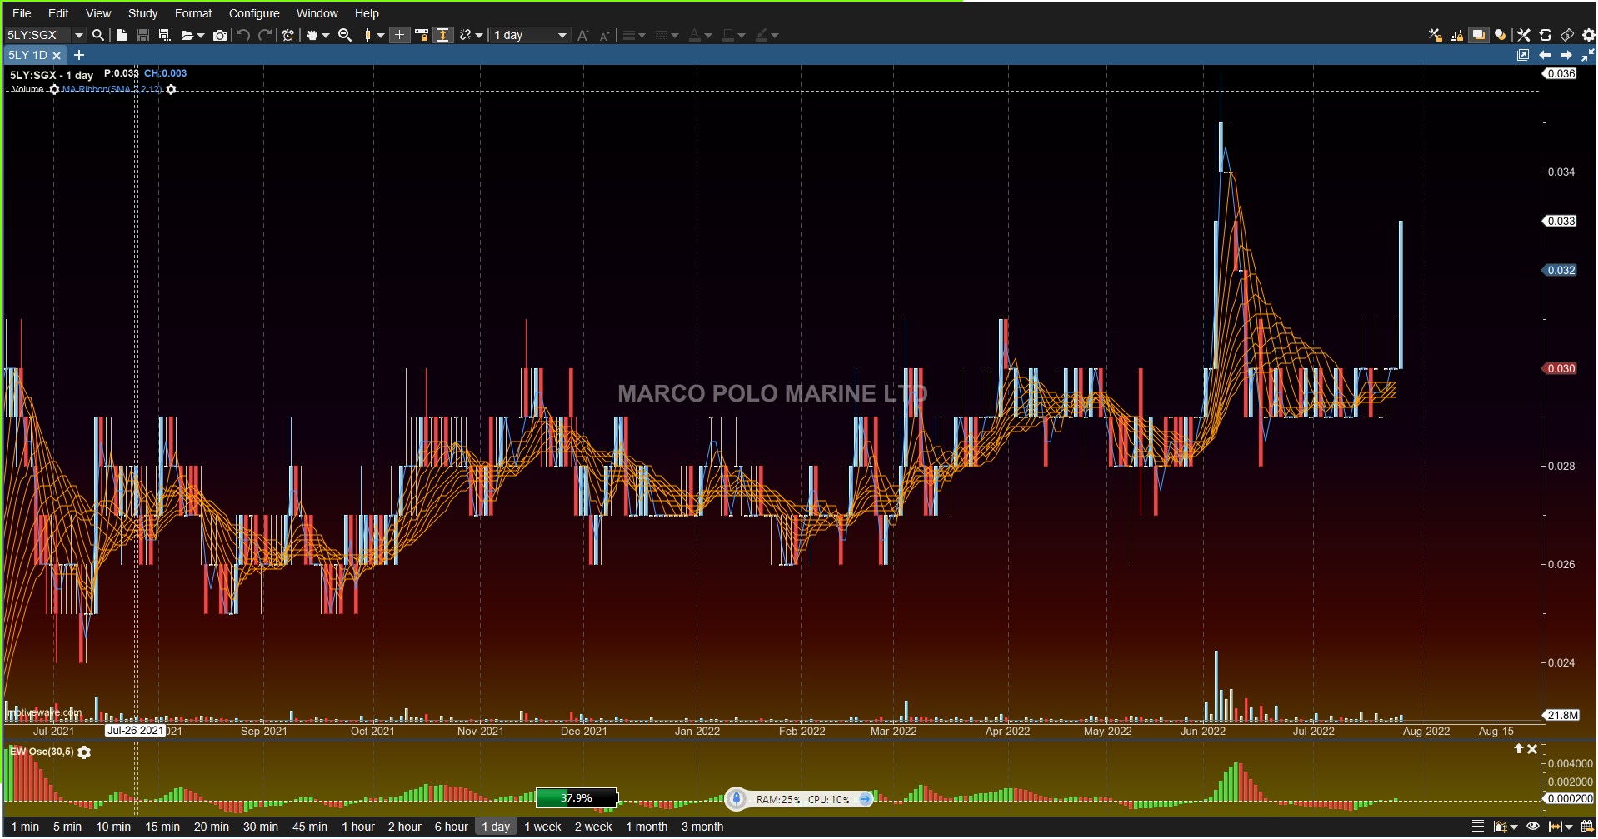Viewport: 1598px width, 839px height.
Task: Redo the last chart action
Action: click(x=266, y=35)
